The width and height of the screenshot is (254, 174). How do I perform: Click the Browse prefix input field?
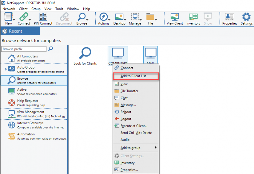click(x=24, y=49)
